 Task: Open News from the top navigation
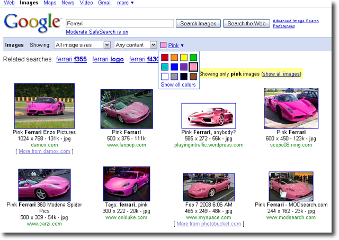tap(68, 3)
